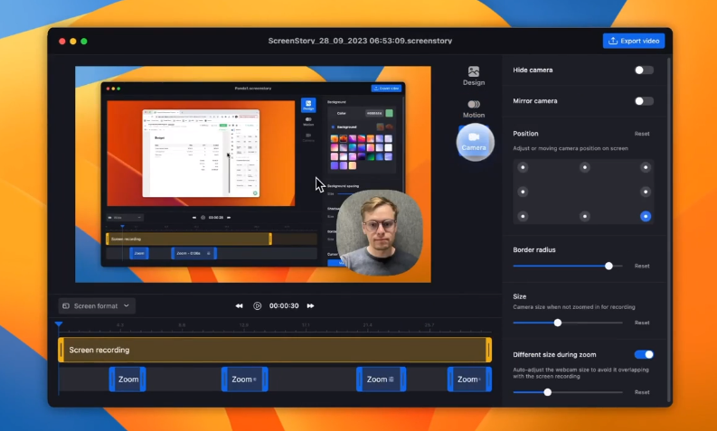Image resolution: width=717 pixels, height=431 pixels.
Task: Click the fast-forward playback button
Action: pos(310,305)
